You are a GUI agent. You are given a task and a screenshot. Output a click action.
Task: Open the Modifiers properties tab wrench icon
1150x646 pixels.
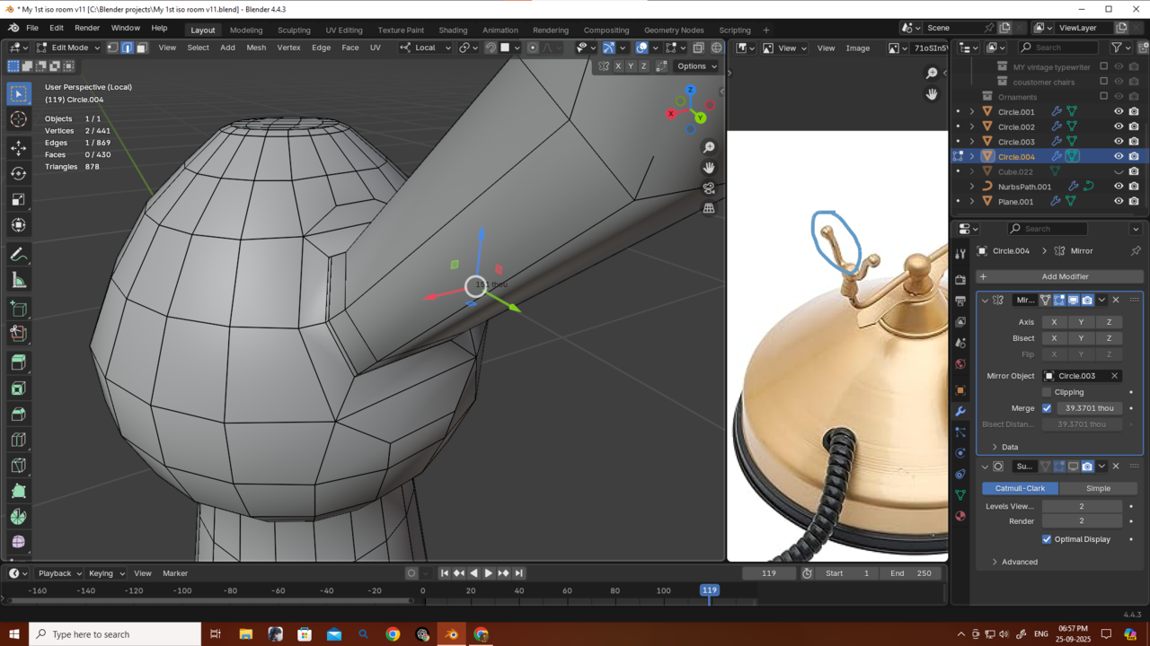960,411
